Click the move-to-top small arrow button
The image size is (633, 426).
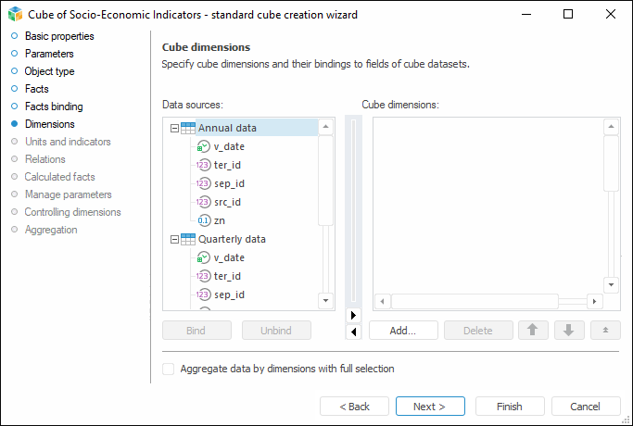[605, 330]
